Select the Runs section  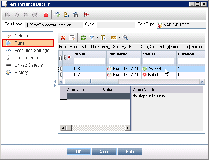(x=28, y=43)
